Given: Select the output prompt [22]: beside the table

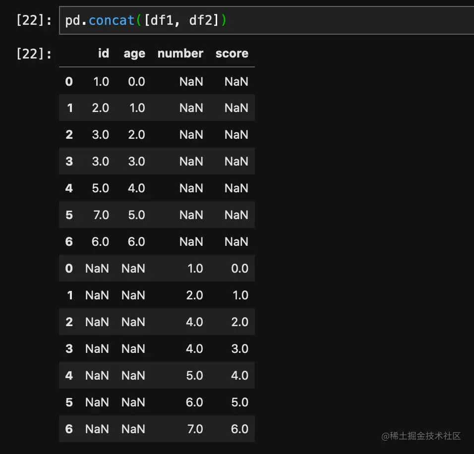Looking at the screenshot, I should click(x=34, y=54).
